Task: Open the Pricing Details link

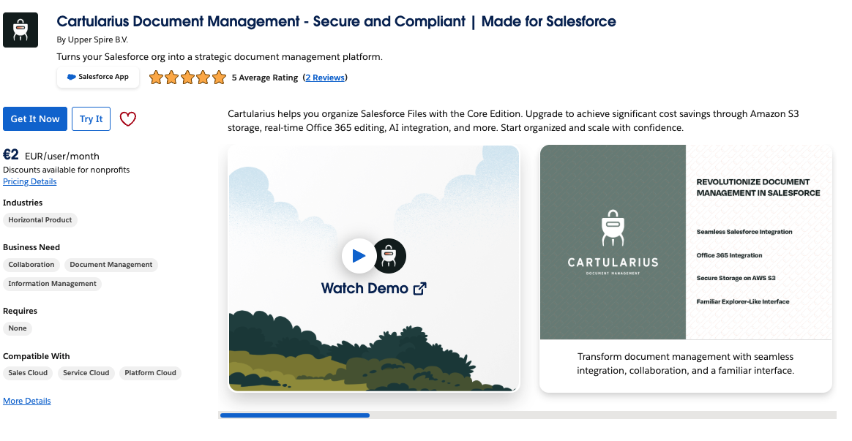Action: point(30,182)
